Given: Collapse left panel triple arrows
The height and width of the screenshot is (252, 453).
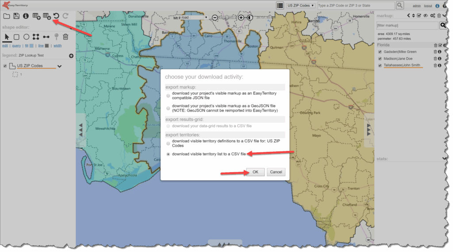Looking at the screenshot, I should click(81, 130).
